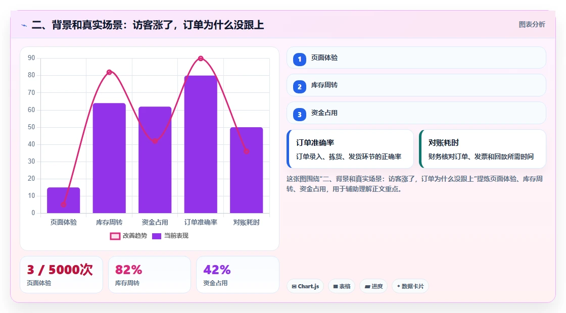
Task: Click the trend line point on 对账耗时 bar
Action: (x=246, y=151)
